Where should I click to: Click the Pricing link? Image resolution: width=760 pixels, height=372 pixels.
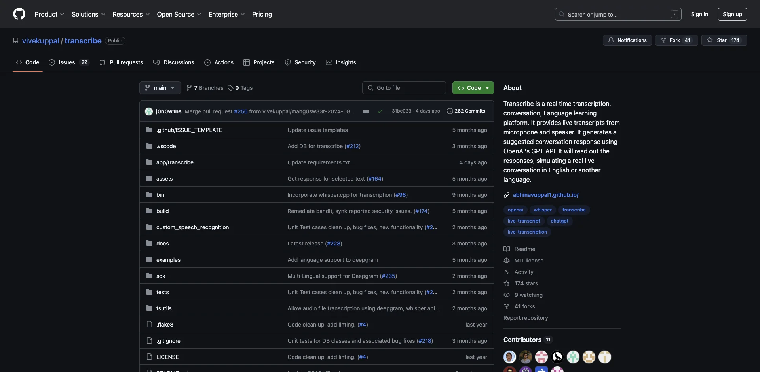click(x=262, y=14)
